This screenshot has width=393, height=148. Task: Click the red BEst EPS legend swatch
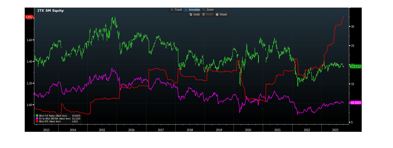click(x=36, y=122)
